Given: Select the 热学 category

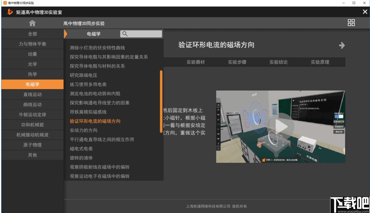Looking at the screenshot, I should click(33, 74).
